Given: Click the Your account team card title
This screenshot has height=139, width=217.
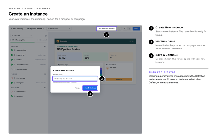Looking at the screenshot, I should click(x=111, y=65).
